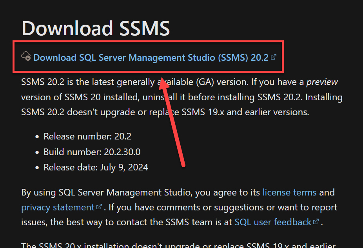
Task: Click external link icon after SQL user feedback
Action: [x=316, y=221]
